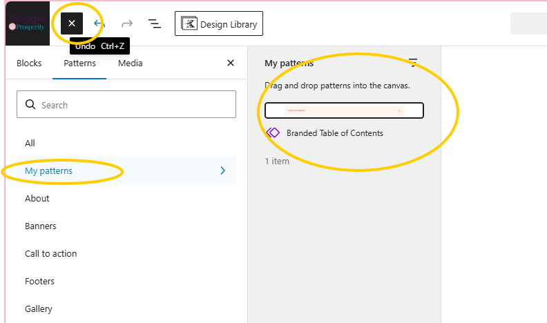Click the Branded Table of Contents title
Screen dimensions: 547x323
(335, 133)
